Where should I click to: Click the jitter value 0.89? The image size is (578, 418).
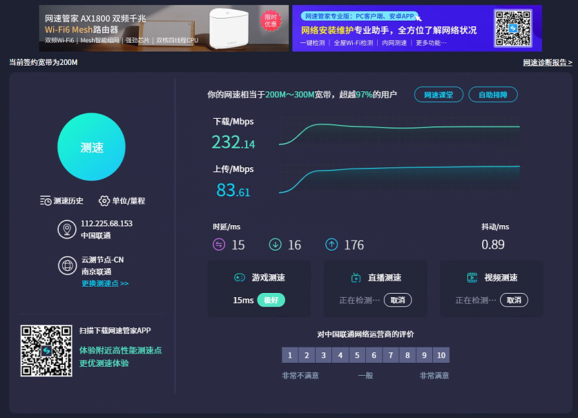(493, 244)
